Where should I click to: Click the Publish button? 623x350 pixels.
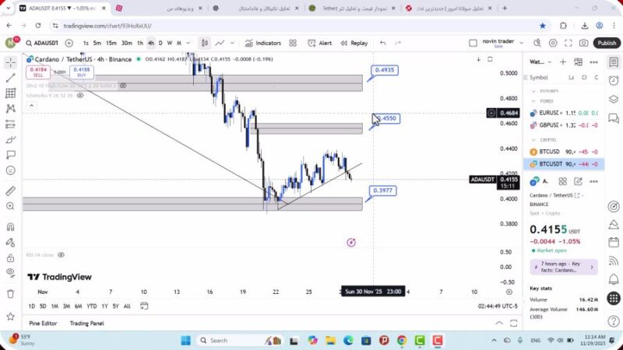click(607, 44)
